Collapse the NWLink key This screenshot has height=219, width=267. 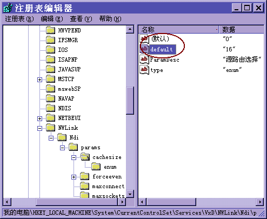[39, 128]
